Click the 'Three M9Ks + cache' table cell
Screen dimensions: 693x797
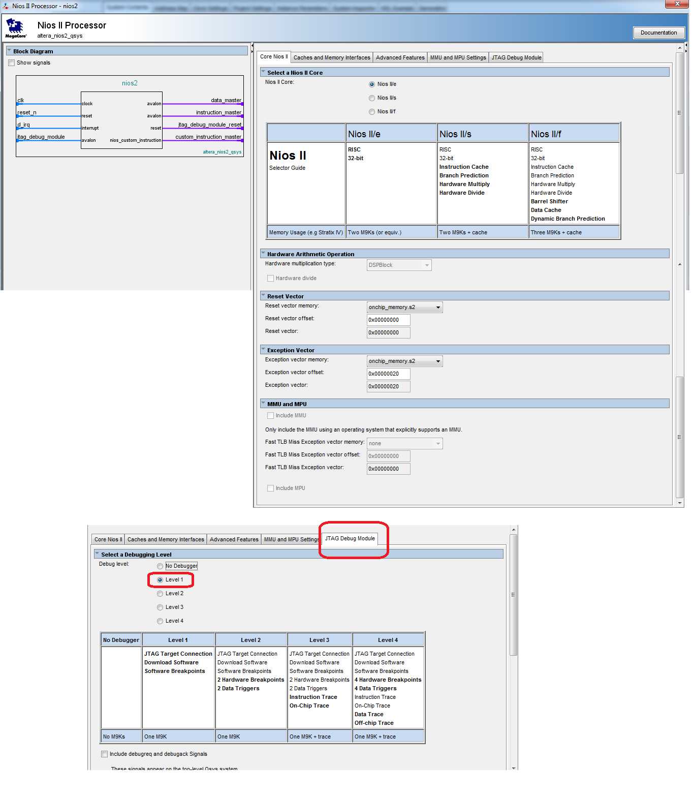pos(574,232)
